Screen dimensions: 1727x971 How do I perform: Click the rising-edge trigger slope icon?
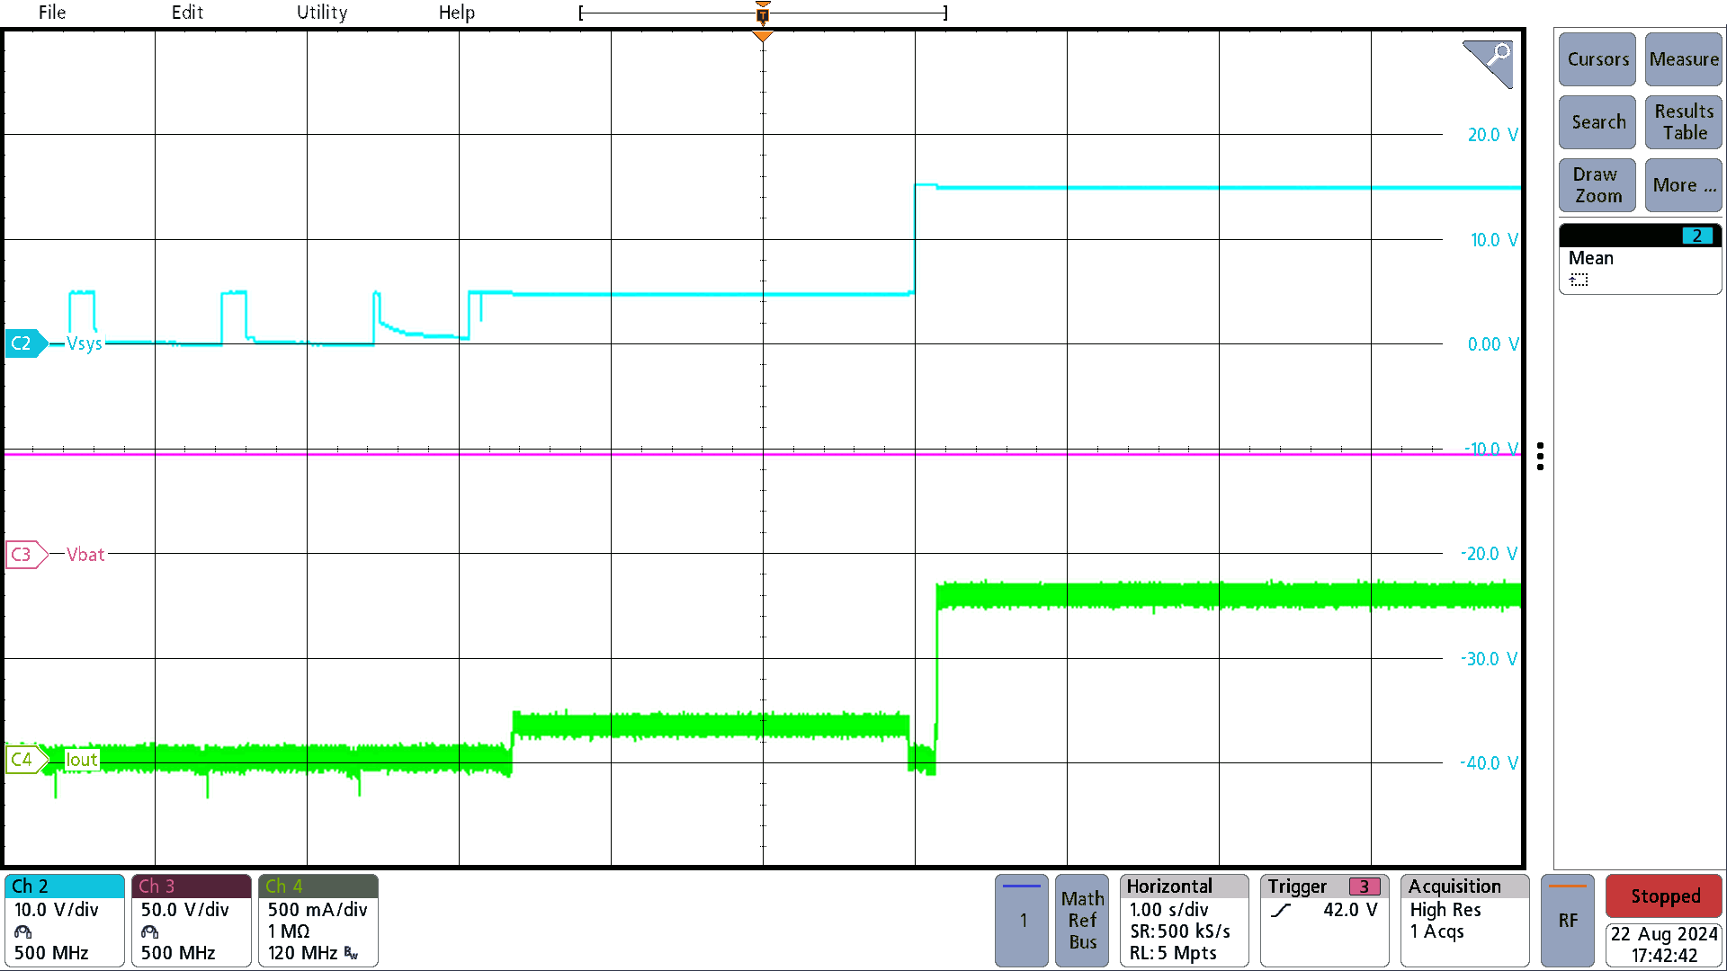tap(1282, 910)
